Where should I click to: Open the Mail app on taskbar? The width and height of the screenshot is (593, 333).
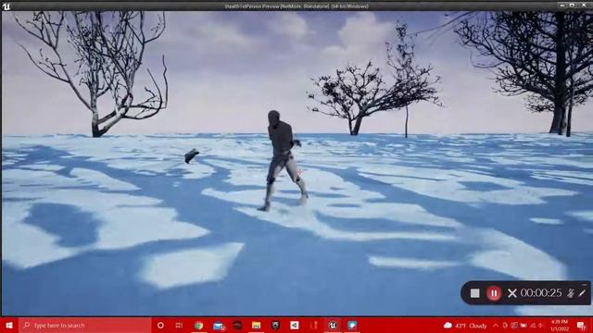[219, 325]
